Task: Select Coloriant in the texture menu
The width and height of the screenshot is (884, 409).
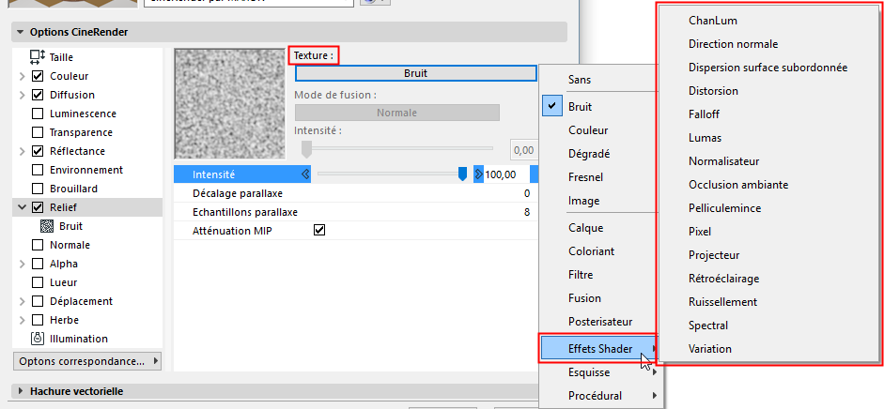Action: pyautogui.click(x=592, y=251)
